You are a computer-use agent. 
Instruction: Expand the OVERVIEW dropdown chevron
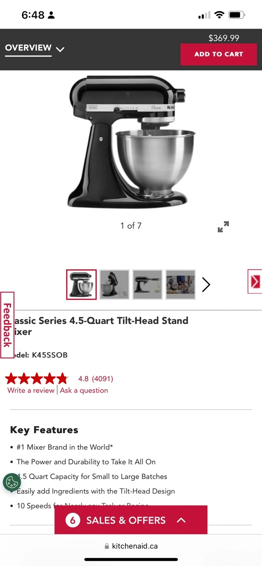(x=60, y=50)
